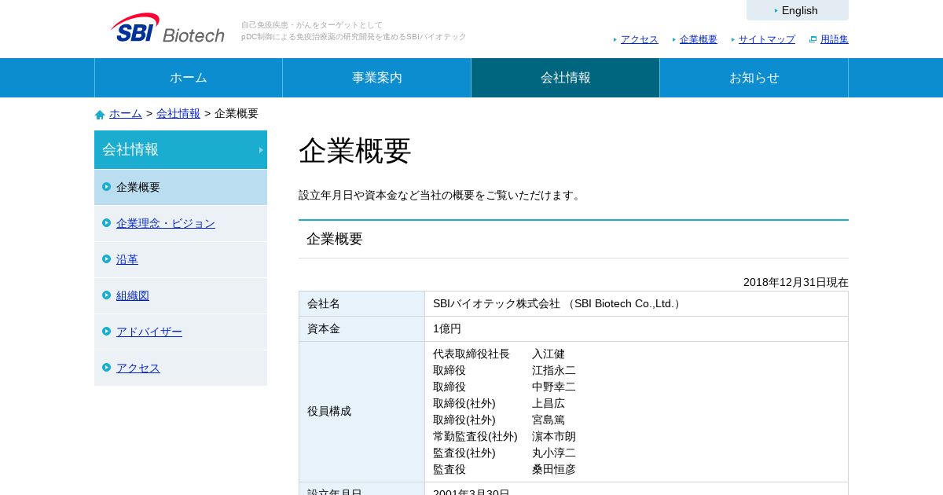Screen dimensions: 943x495
Task: Click the 会社名 table header cell
Action: tap(361, 304)
